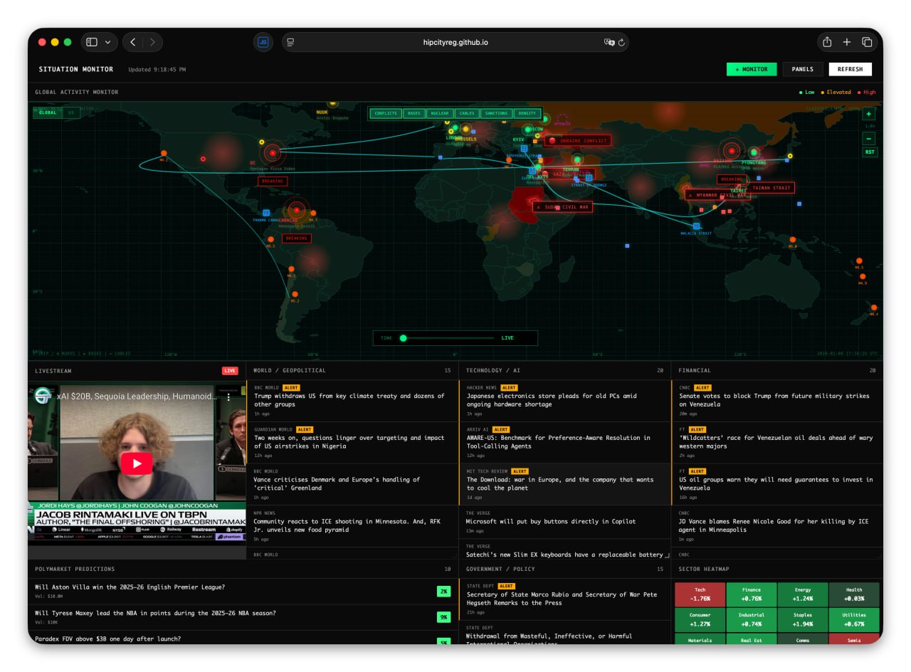Select the Global map view tab
This screenshot has width=911, height=672.
pyautogui.click(x=48, y=112)
